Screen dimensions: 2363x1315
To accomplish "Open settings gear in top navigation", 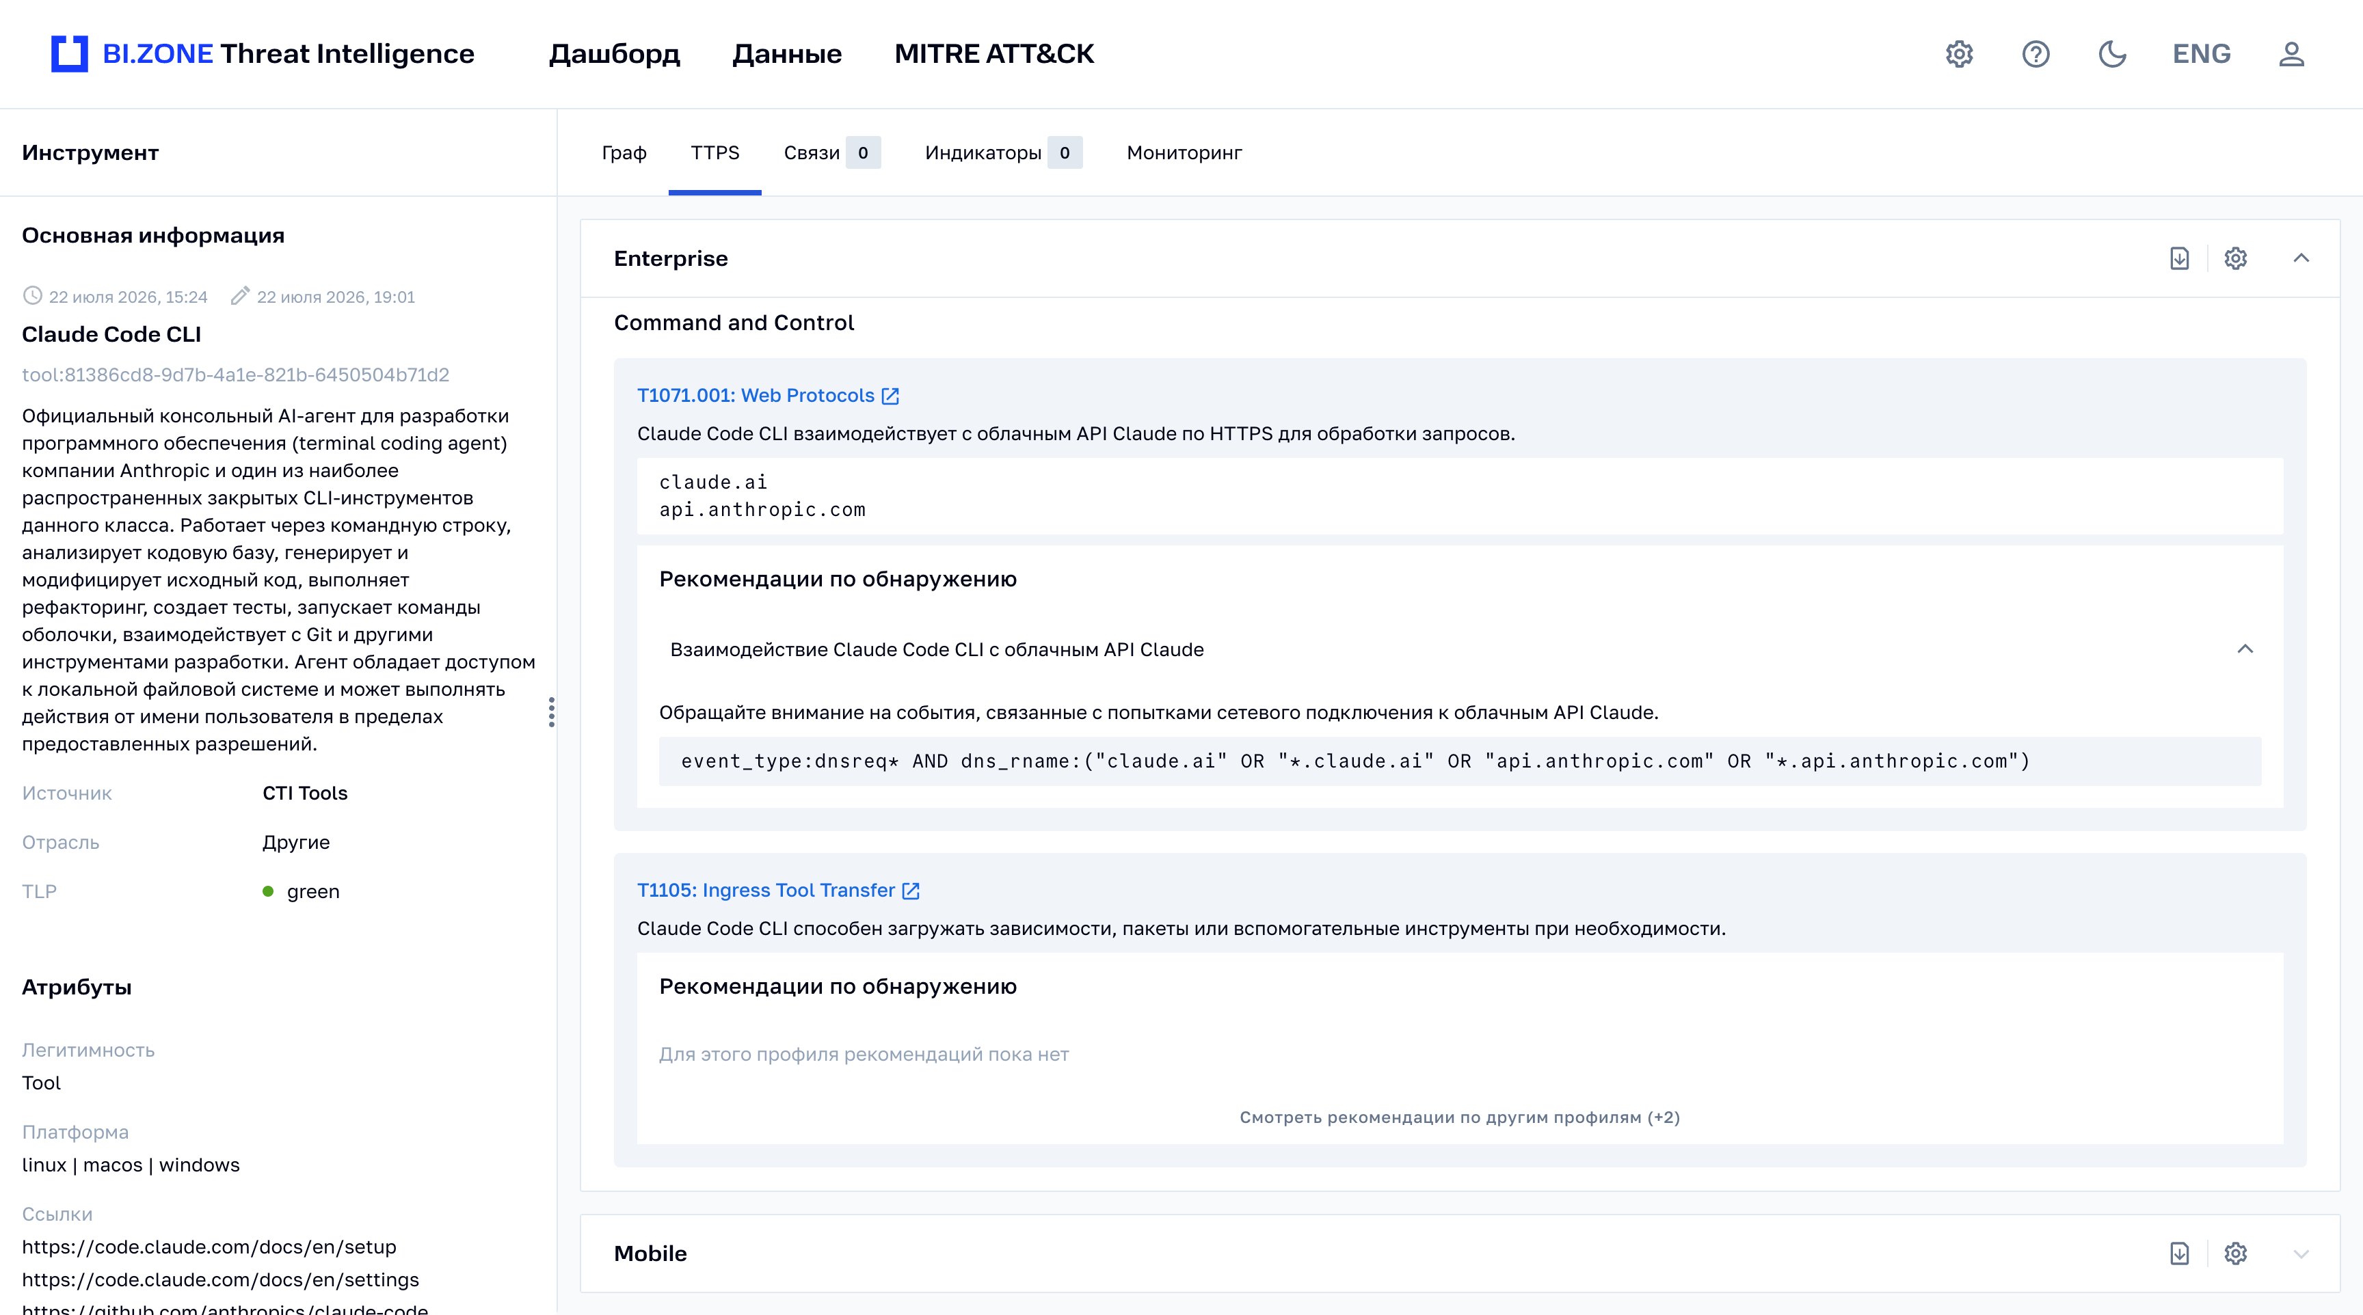I will point(1960,54).
